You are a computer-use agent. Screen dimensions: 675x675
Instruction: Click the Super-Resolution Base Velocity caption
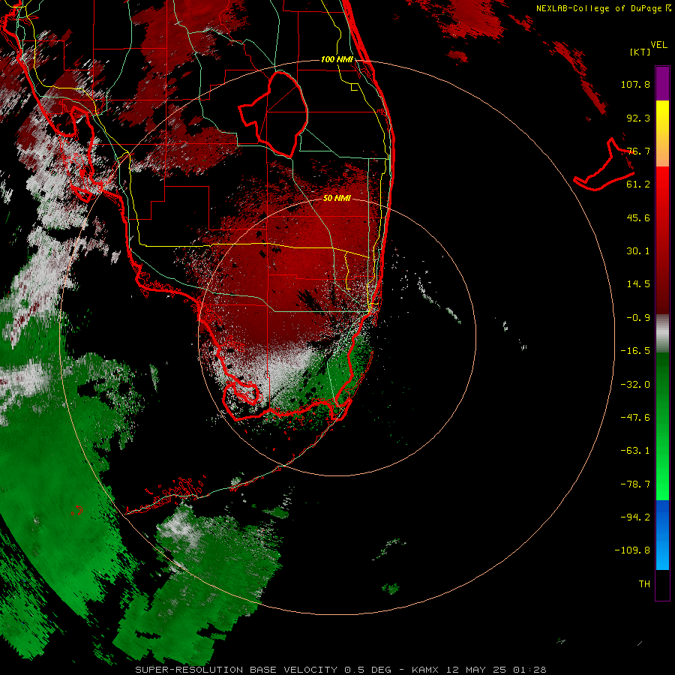click(340, 670)
